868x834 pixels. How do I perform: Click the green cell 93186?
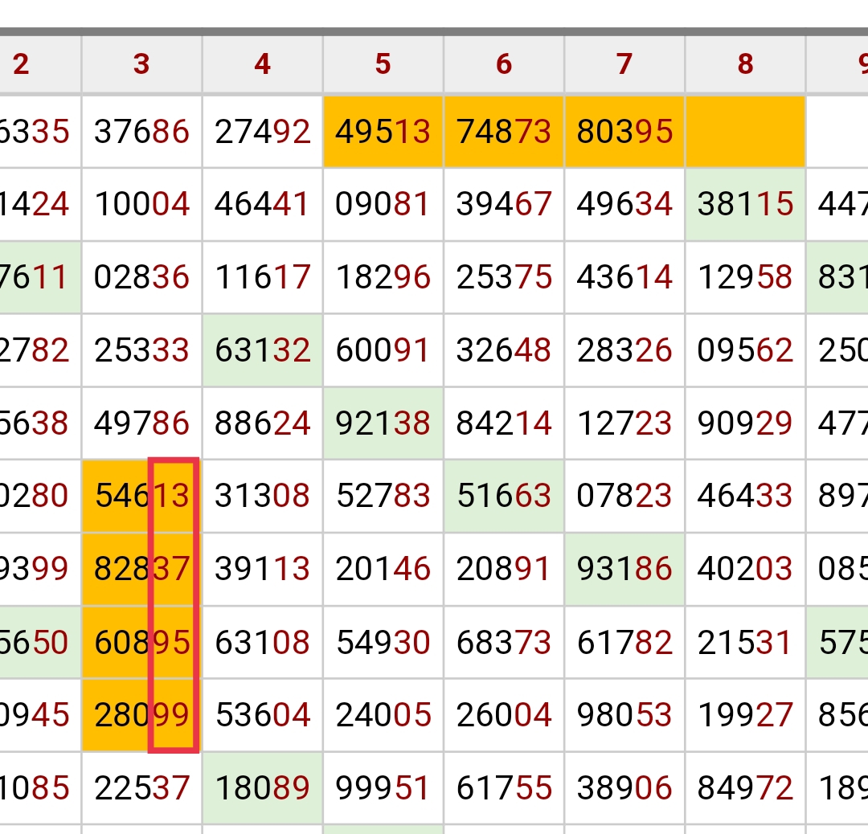click(x=624, y=570)
